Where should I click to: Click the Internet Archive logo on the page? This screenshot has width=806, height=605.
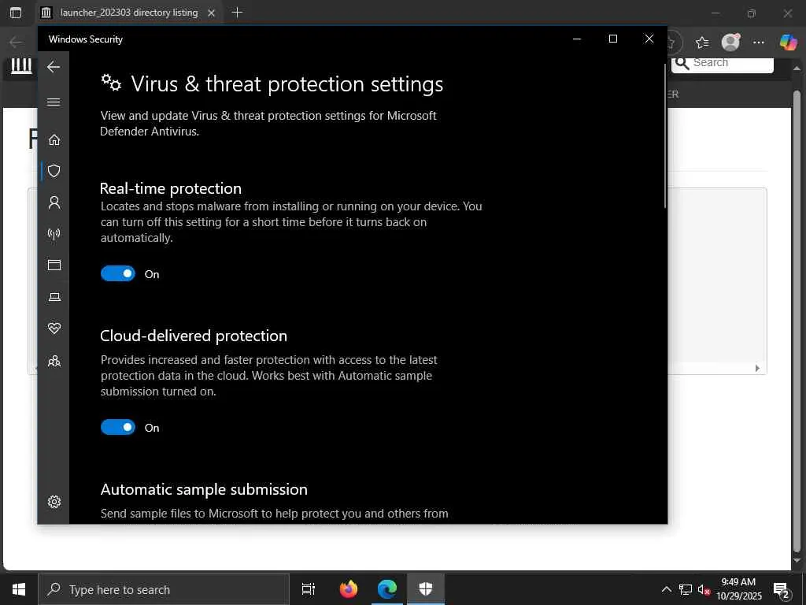click(21, 66)
